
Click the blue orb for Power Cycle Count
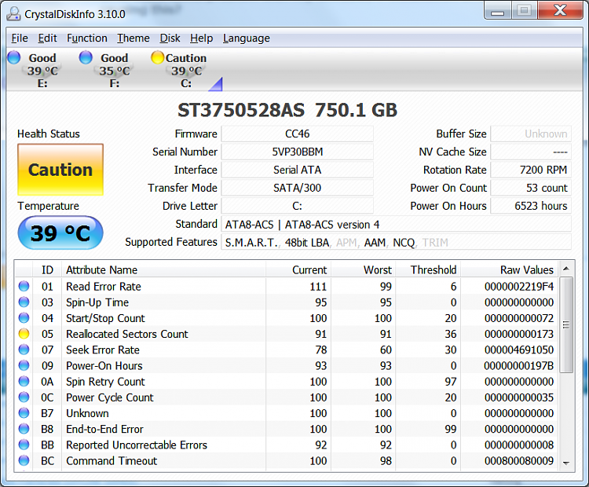(24, 397)
